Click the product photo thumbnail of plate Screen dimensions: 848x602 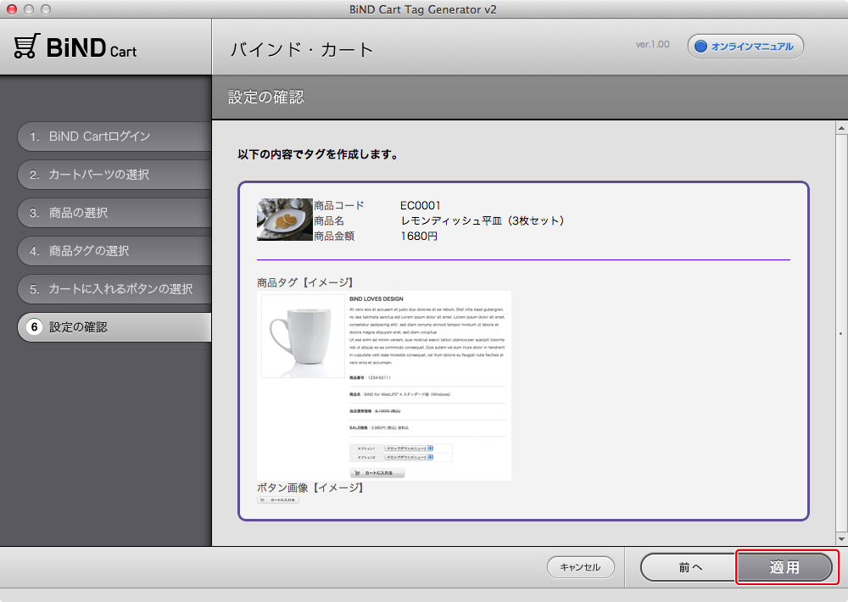tap(285, 220)
